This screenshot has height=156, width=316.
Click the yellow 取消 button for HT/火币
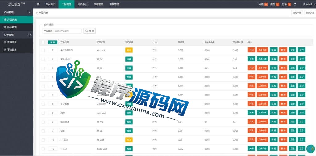click(129, 140)
